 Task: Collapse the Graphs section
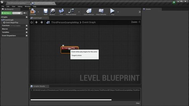[1, 17]
